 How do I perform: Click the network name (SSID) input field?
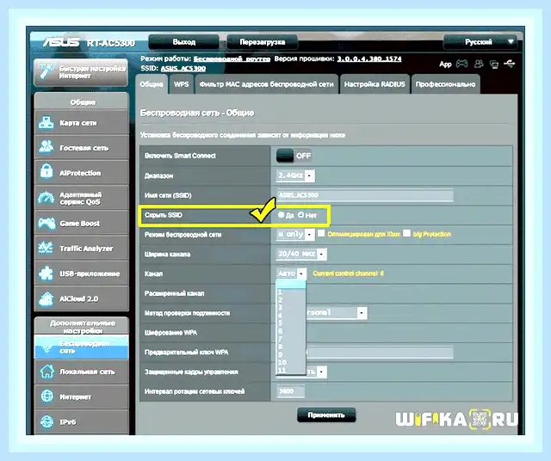(x=365, y=195)
